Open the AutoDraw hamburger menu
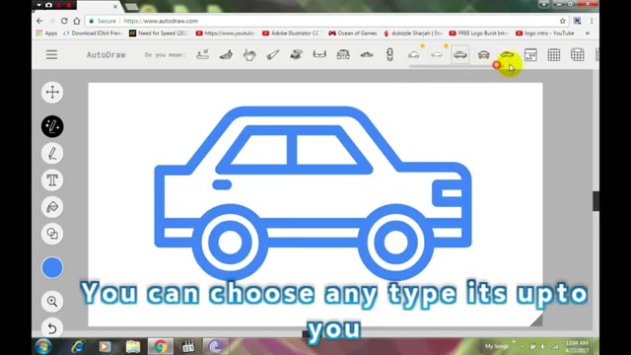Viewport: 631px width, 355px height. pos(51,55)
